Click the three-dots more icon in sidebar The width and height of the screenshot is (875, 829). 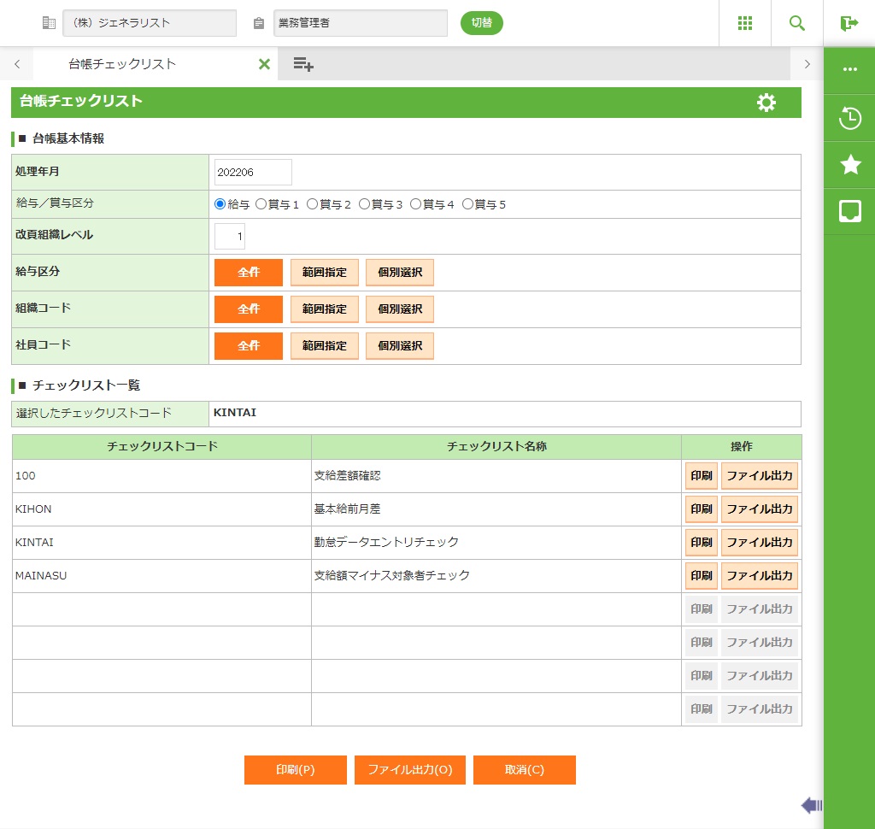point(849,69)
